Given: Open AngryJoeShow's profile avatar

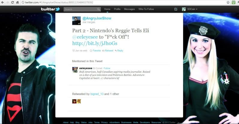Looking at the screenshot, I should pyautogui.click(x=76, y=21).
